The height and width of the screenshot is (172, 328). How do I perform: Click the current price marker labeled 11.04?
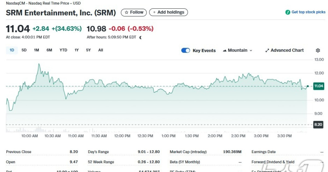click(x=319, y=85)
